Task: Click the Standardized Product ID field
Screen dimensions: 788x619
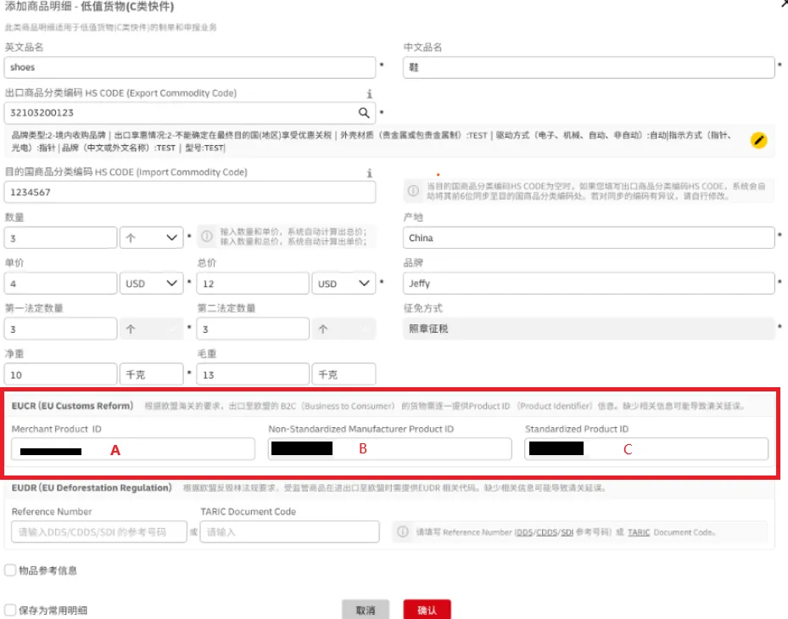Action: pyautogui.click(x=646, y=449)
